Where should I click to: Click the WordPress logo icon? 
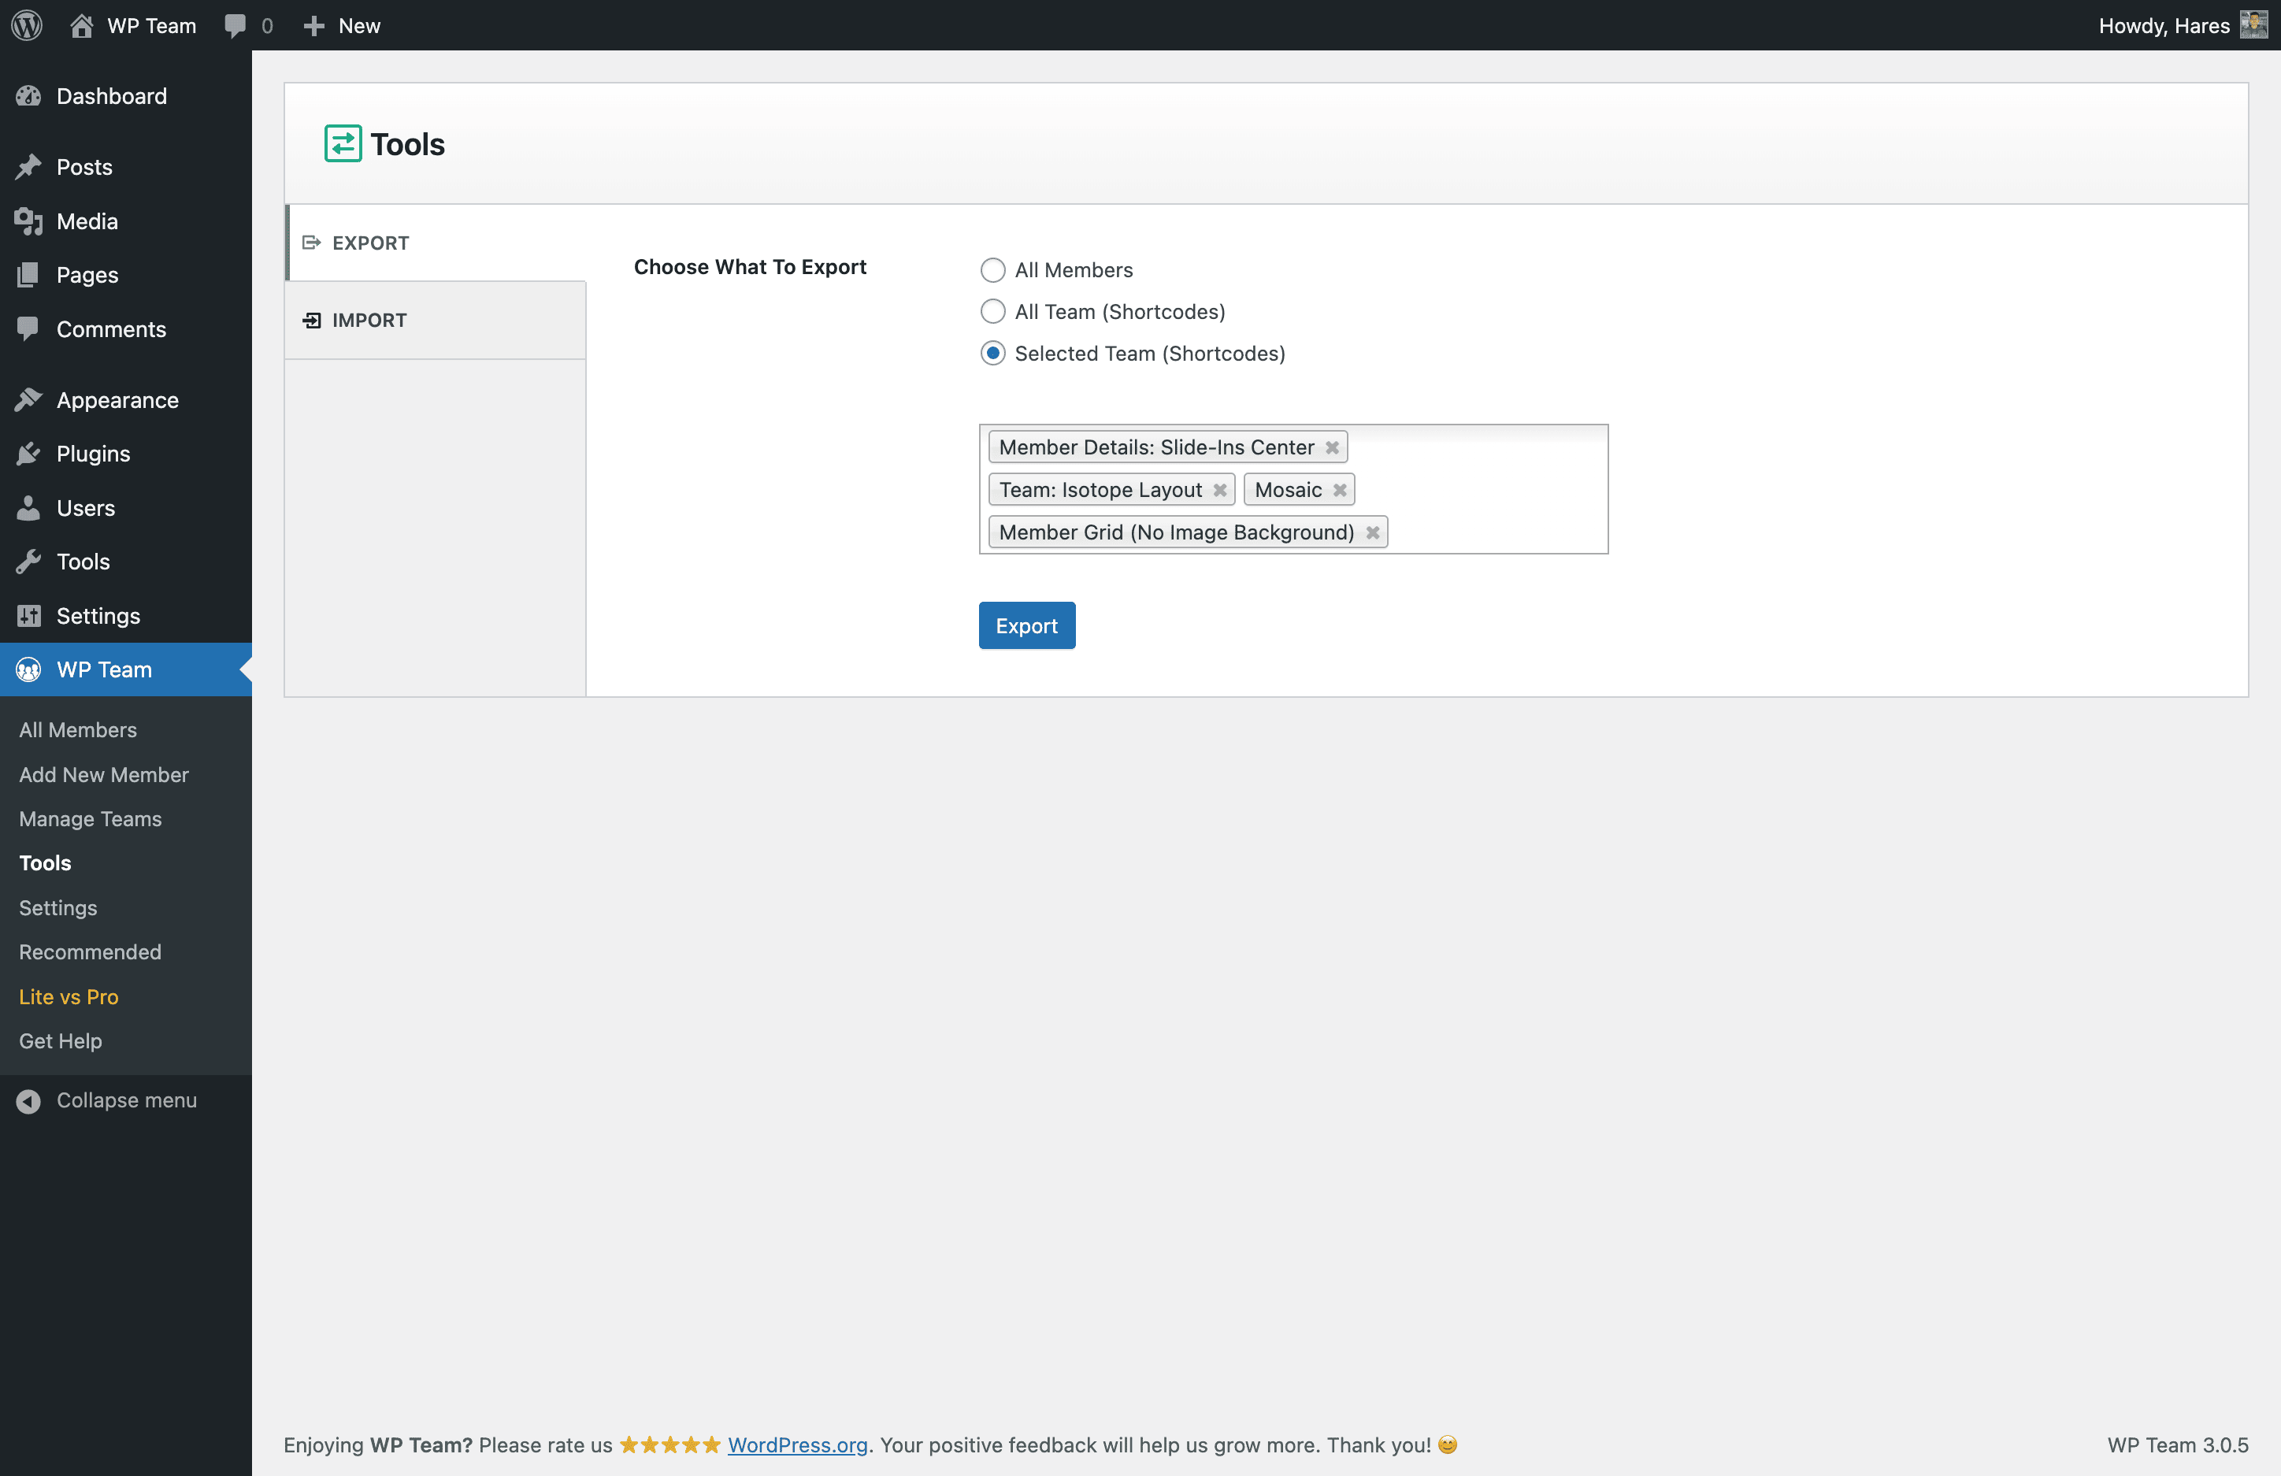pos(27,25)
